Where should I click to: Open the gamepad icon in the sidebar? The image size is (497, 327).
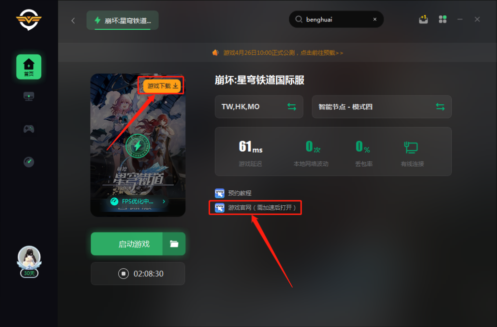click(29, 129)
